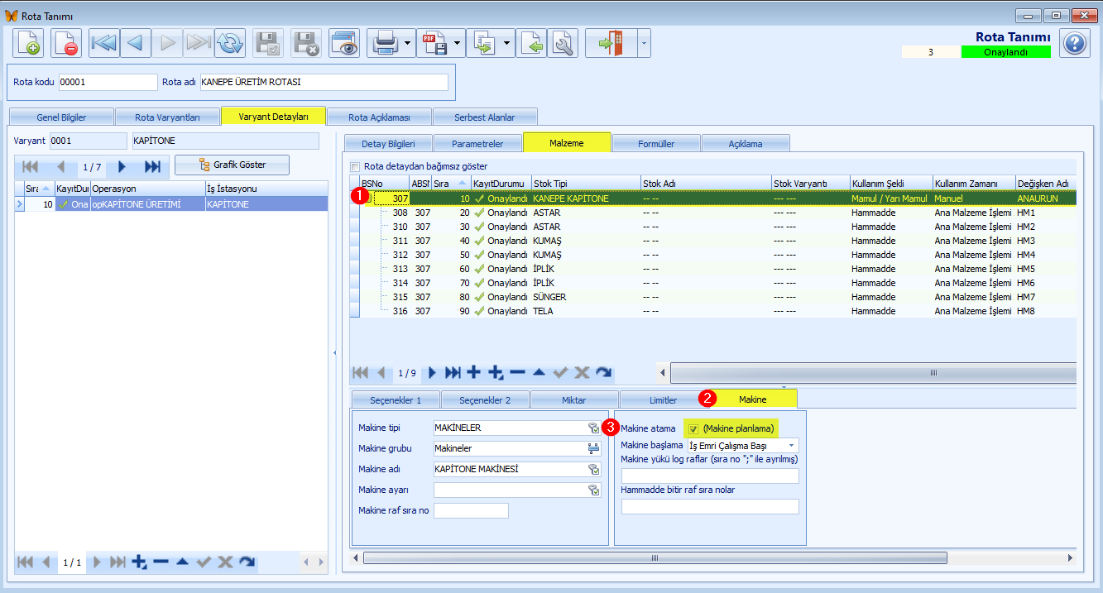Refresh the material grid
1103x593 pixels.
click(603, 372)
